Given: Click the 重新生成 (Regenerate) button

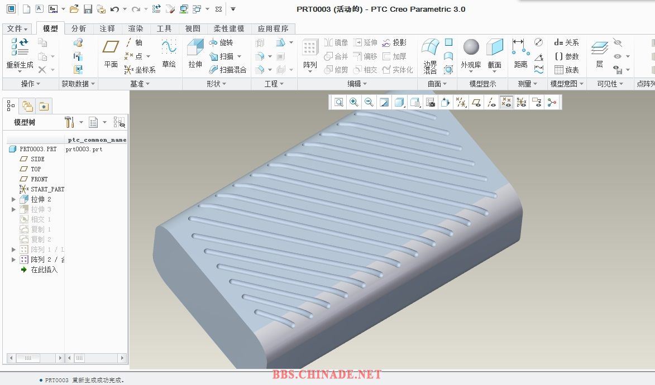Looking at the screenshot, I should [20, 55].
